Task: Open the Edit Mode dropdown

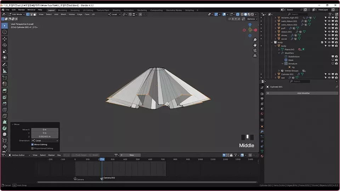Action: (x=17, y=14)
